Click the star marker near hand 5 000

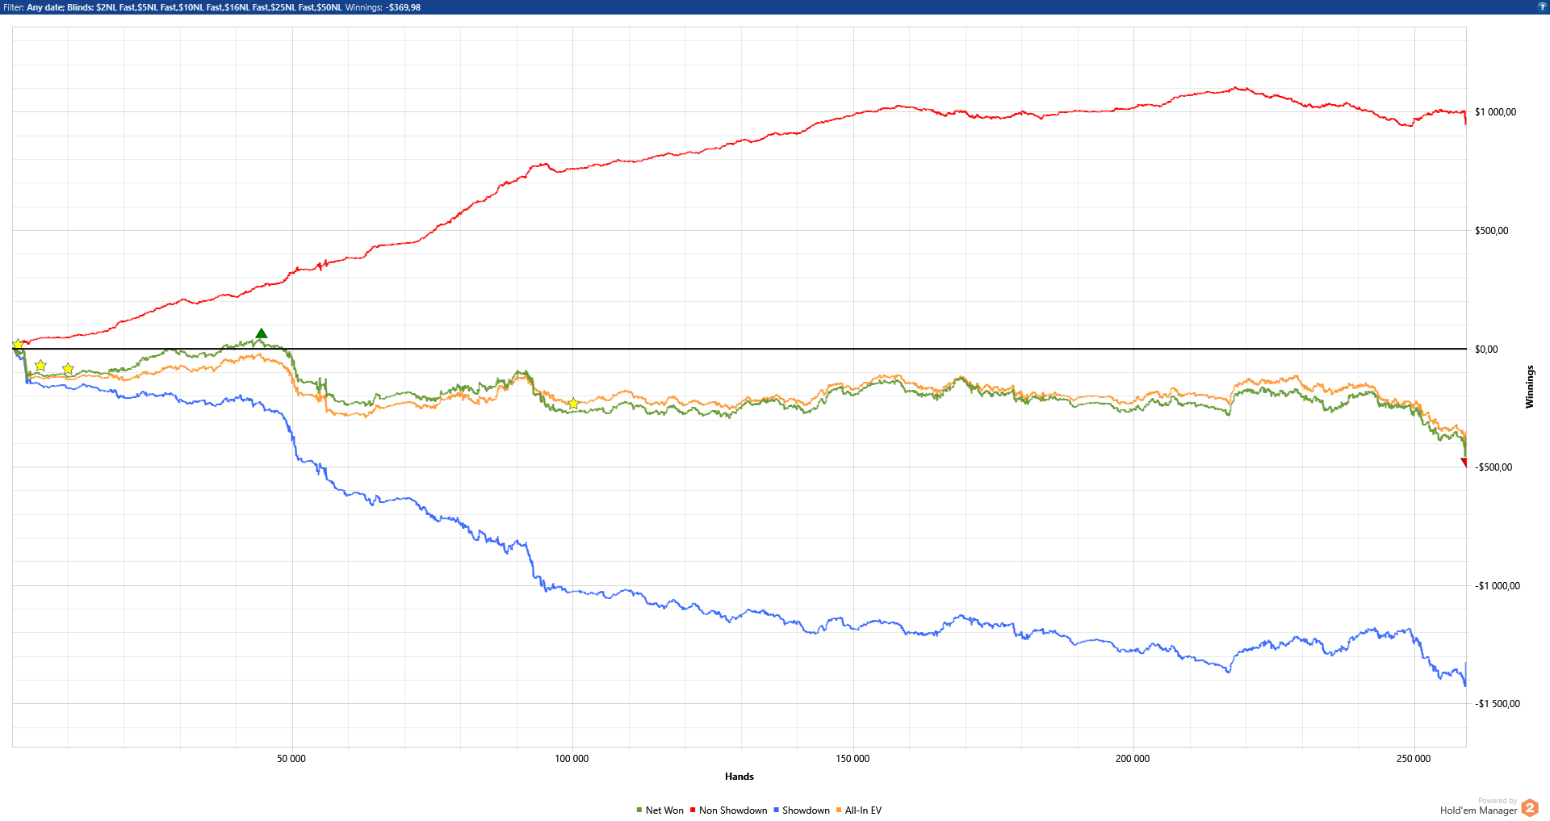(40, 366)
